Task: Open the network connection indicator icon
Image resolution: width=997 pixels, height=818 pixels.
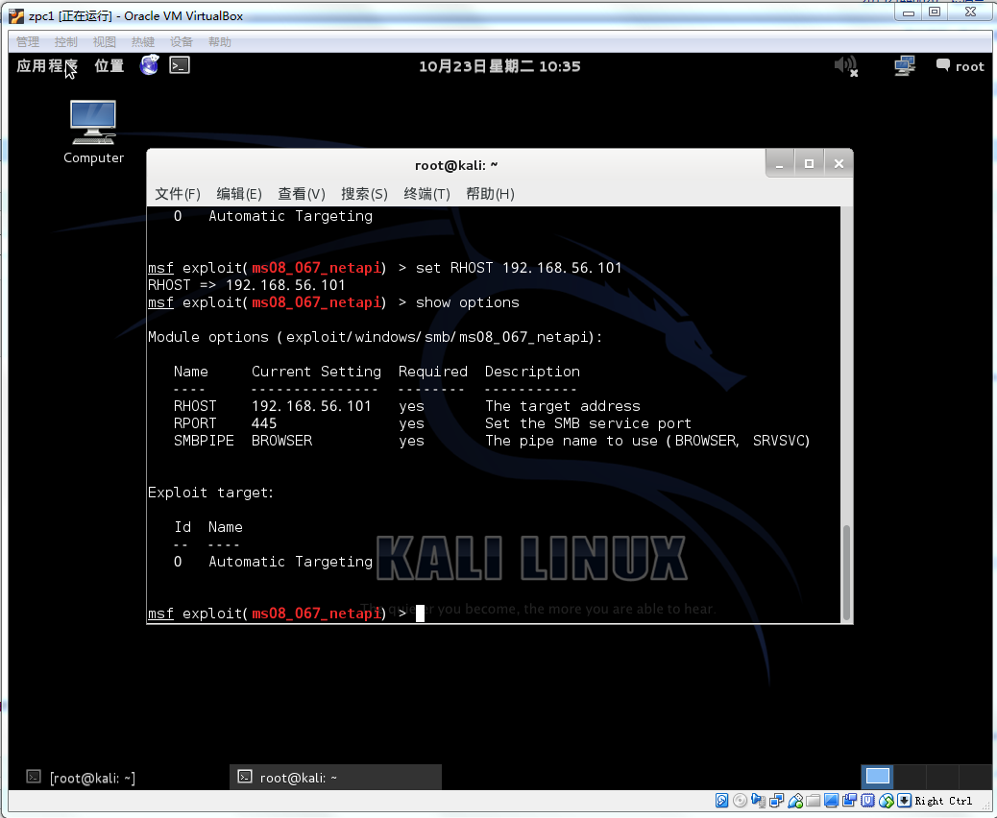Action: tap(904, 65)
